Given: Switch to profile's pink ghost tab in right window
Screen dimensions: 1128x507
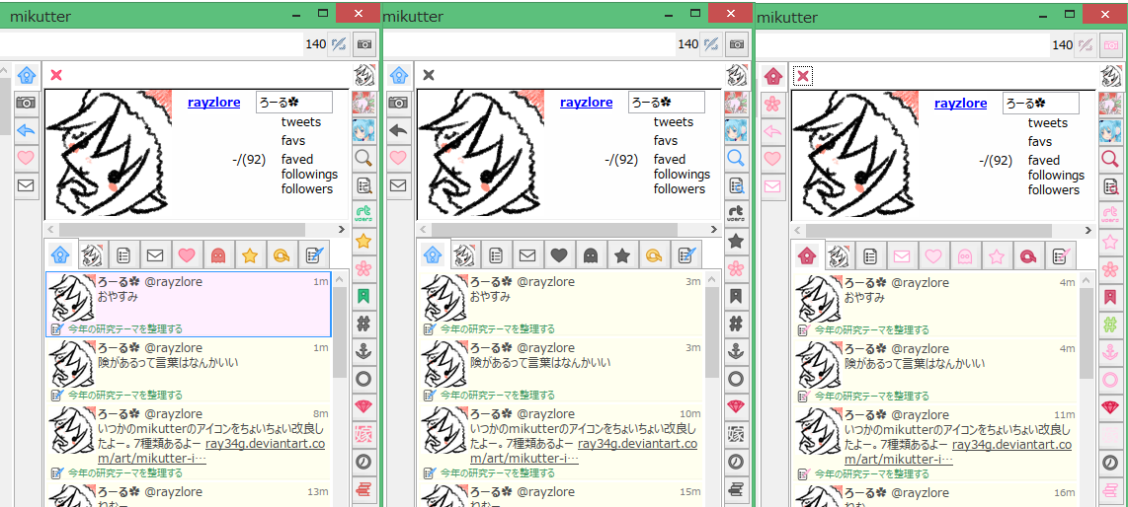Looking at the screenshot, I should click(965, 255).
